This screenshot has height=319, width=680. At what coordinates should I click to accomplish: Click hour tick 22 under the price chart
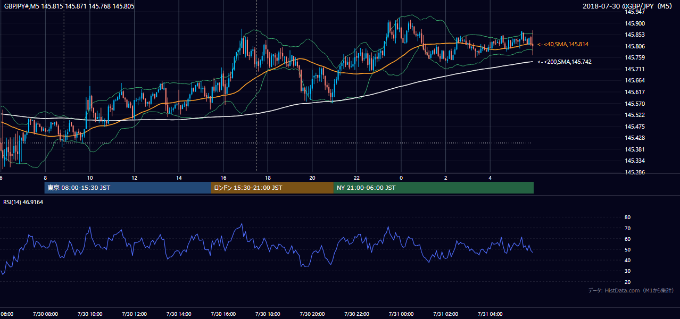coord(356,178)
